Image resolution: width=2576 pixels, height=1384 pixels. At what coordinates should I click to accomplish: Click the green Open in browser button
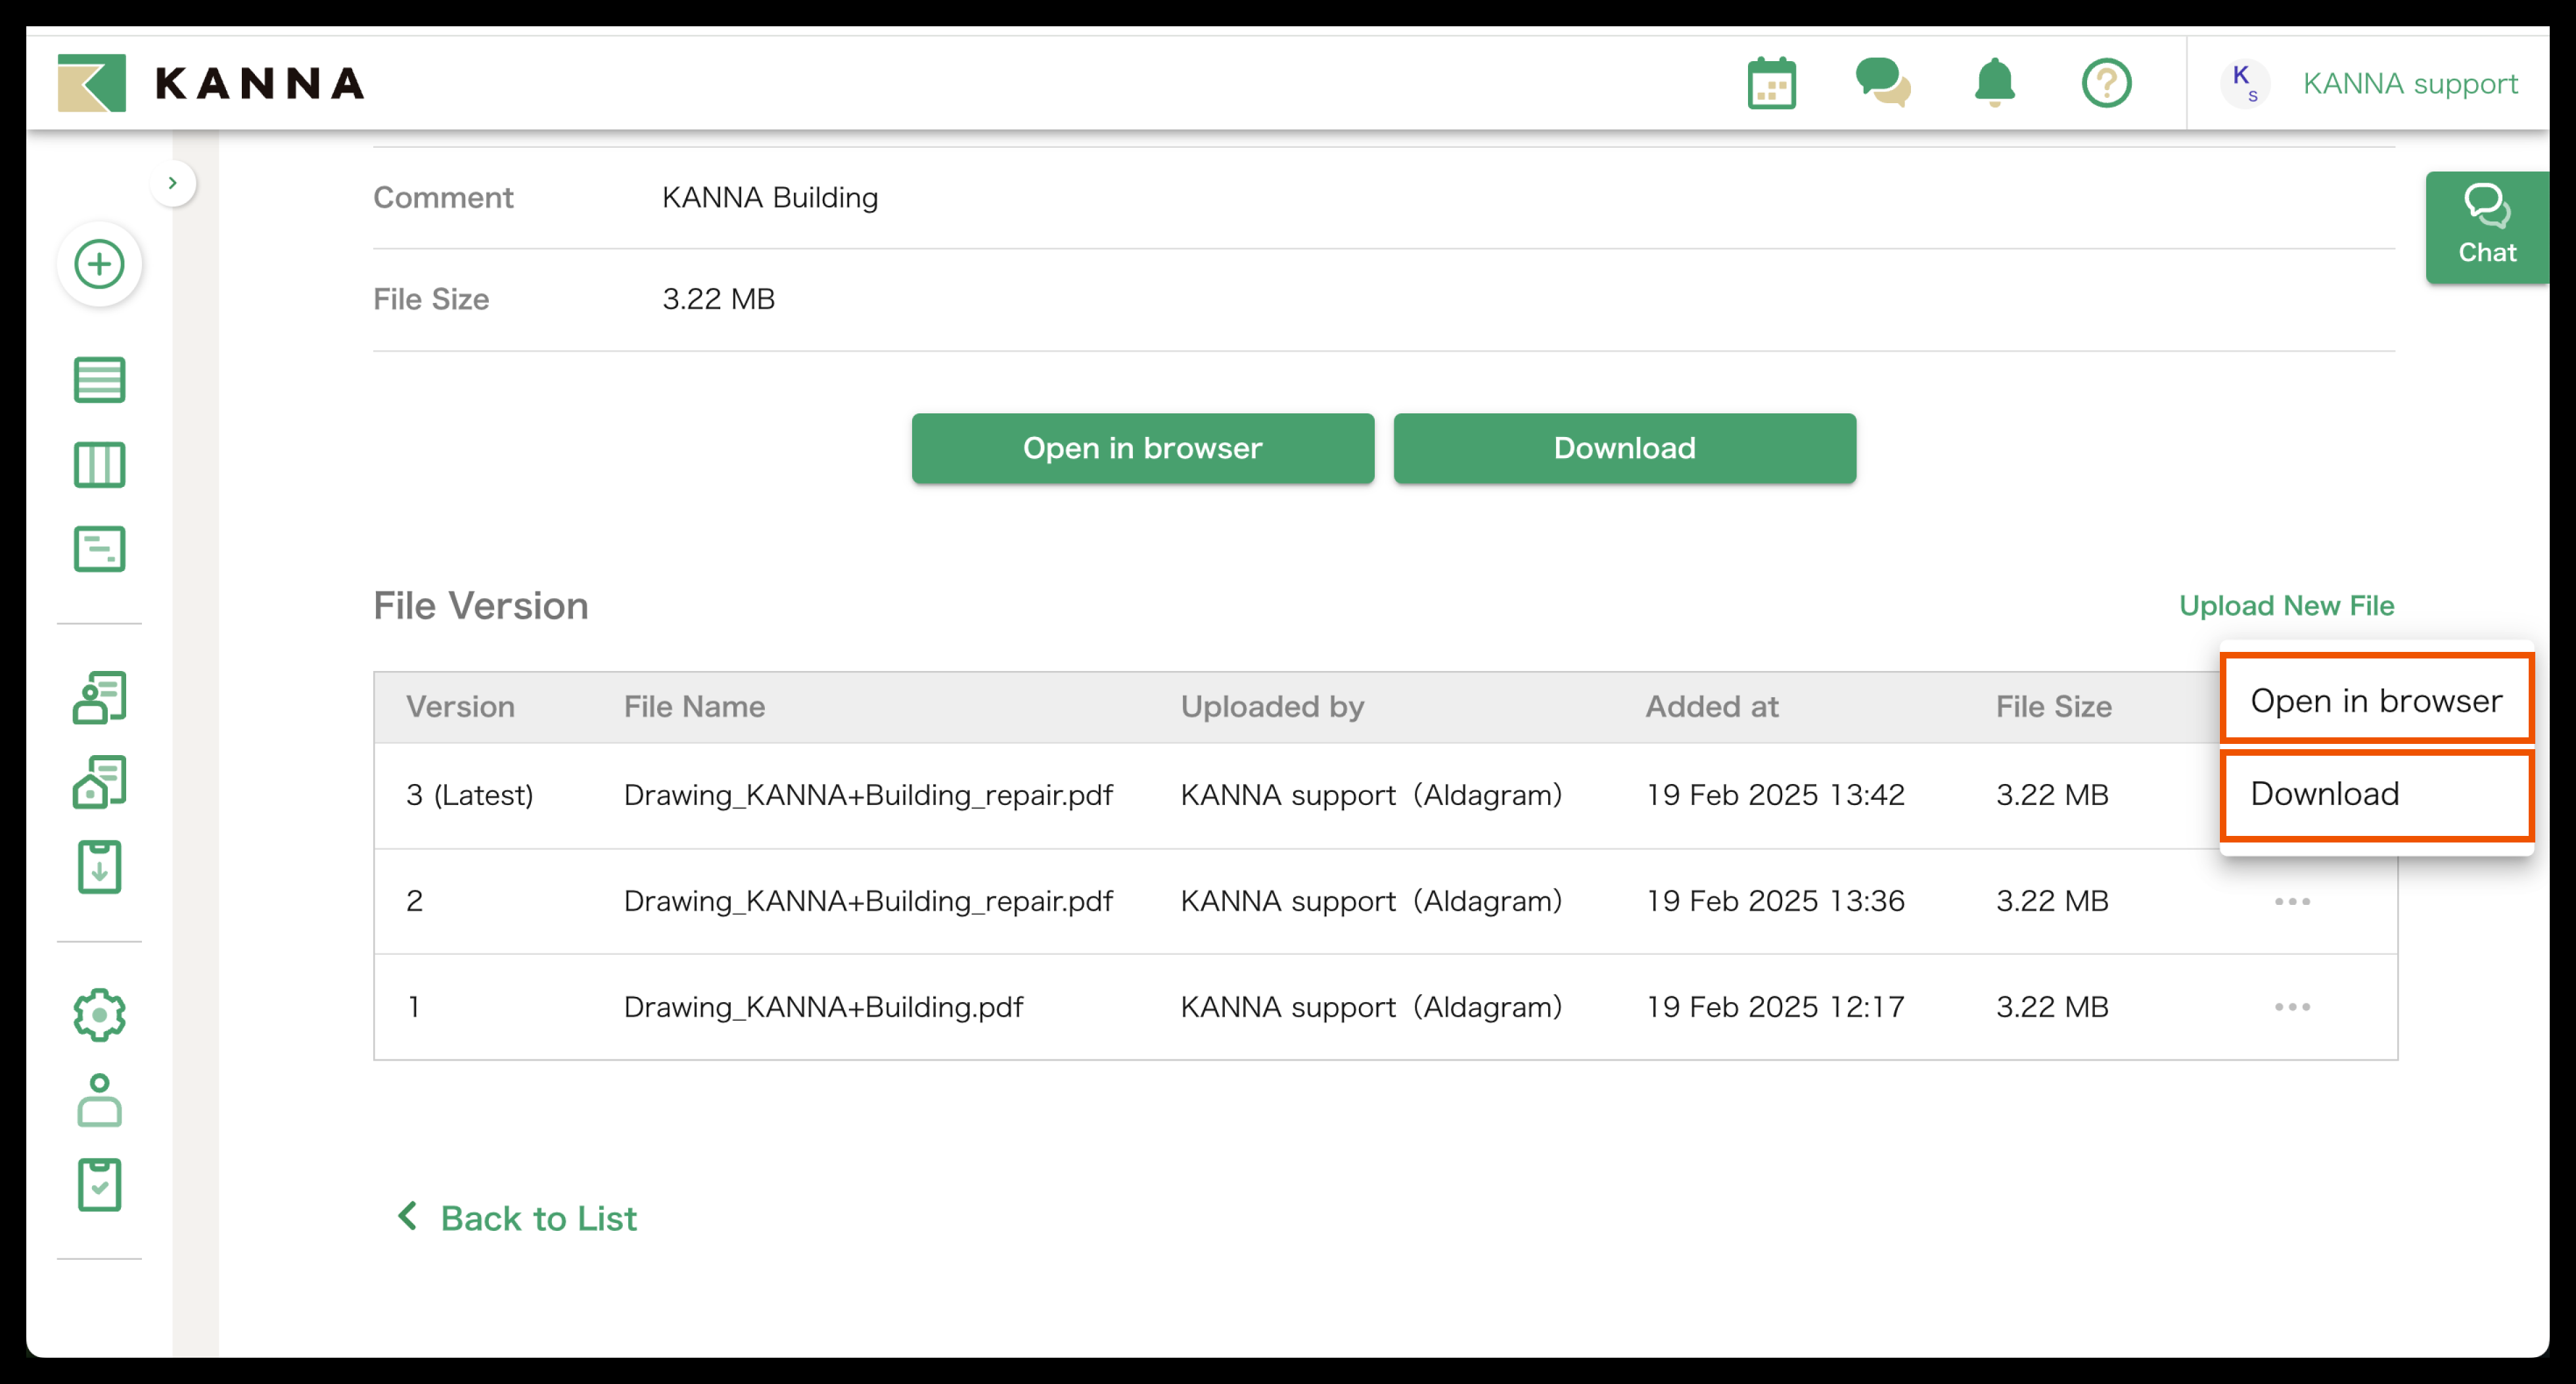[x=1142, y=448]
